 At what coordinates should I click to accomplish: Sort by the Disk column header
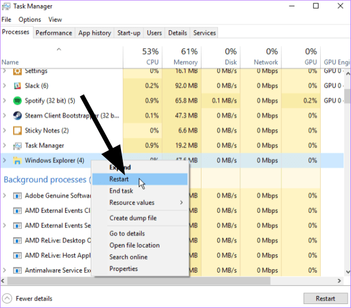pos(221,57)
